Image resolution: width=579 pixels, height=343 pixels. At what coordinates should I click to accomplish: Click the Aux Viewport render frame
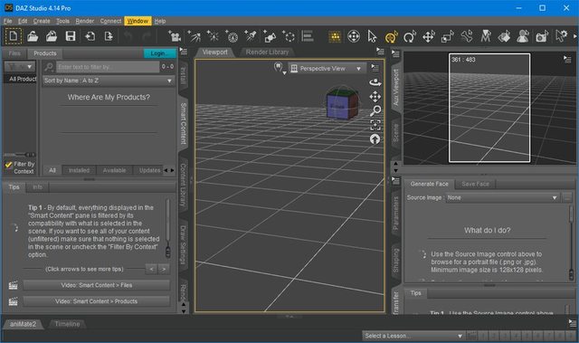tap(489, 108)
